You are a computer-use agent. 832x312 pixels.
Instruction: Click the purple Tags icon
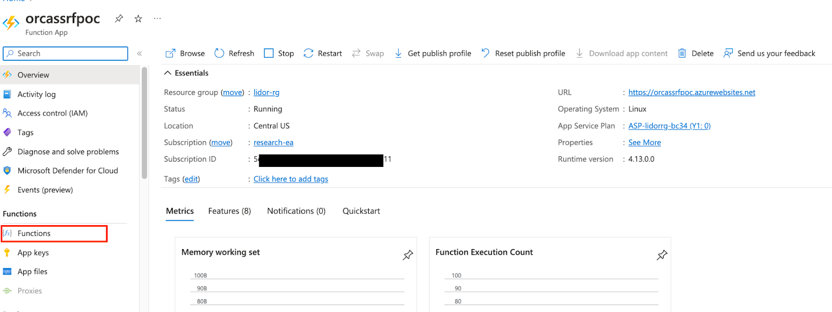[x=7, y=132]
